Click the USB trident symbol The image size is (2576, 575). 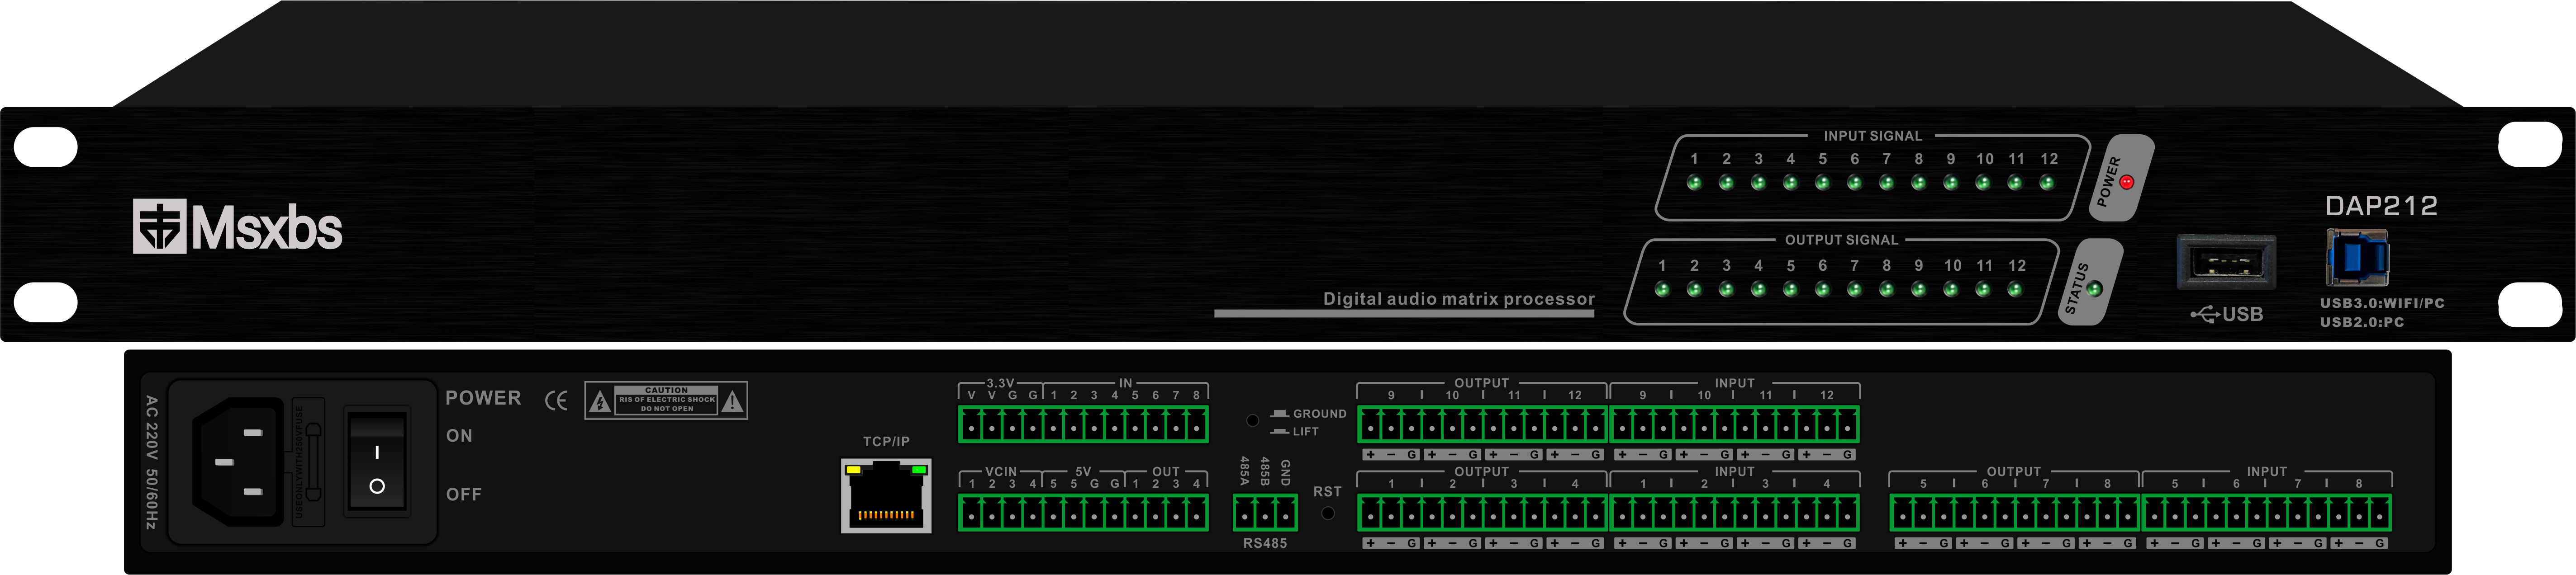(2205, 315)
